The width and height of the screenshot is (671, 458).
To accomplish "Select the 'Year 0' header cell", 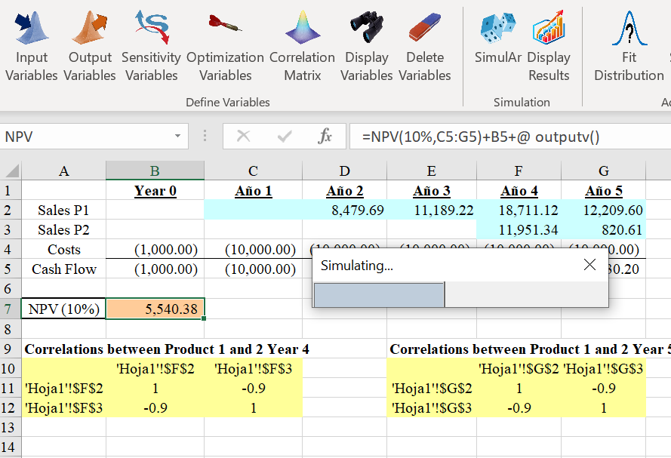I will (x=155, y=190).
